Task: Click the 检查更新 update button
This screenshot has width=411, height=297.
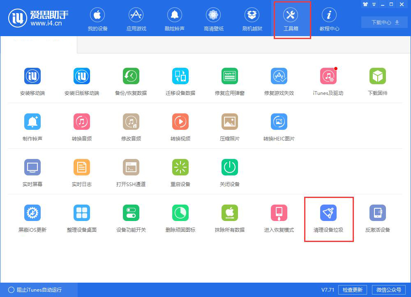Action: click(x=353, y=290)
